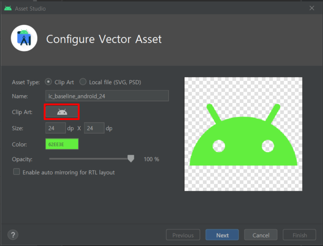Click the height size field

(x=94, y=128)
